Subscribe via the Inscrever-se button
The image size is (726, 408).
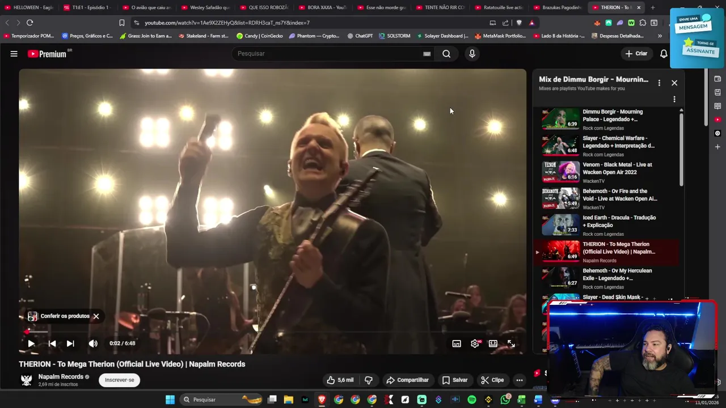pyautogui.click(x=119, y=380)
